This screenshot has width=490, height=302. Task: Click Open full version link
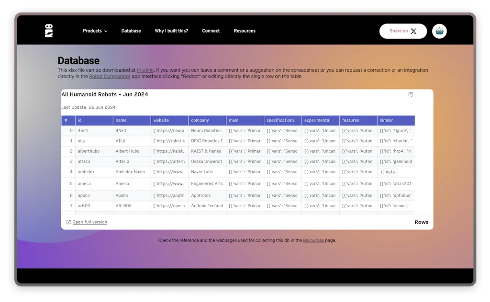(89, 222)
